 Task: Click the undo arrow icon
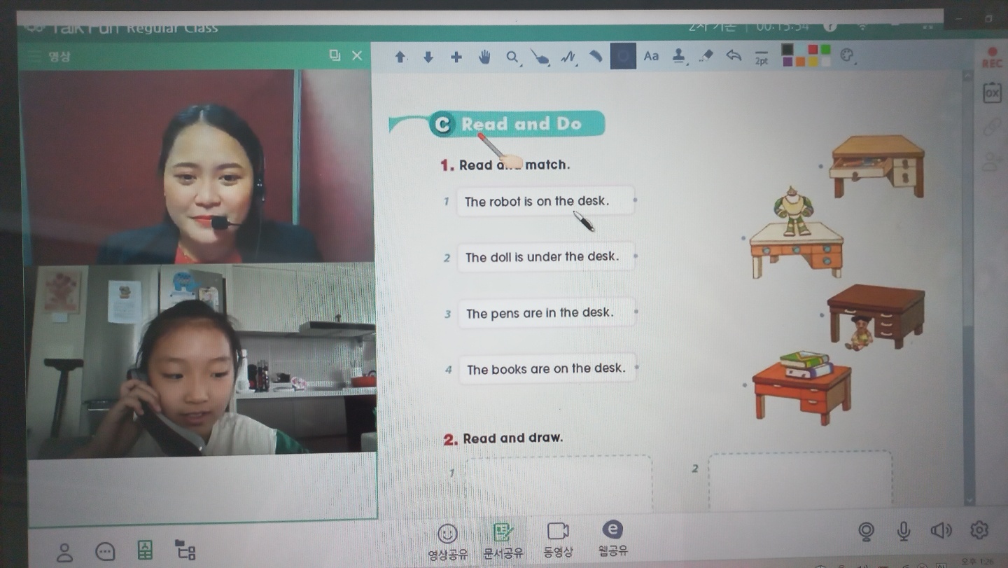pyautogui.click(x=734, y=55)
